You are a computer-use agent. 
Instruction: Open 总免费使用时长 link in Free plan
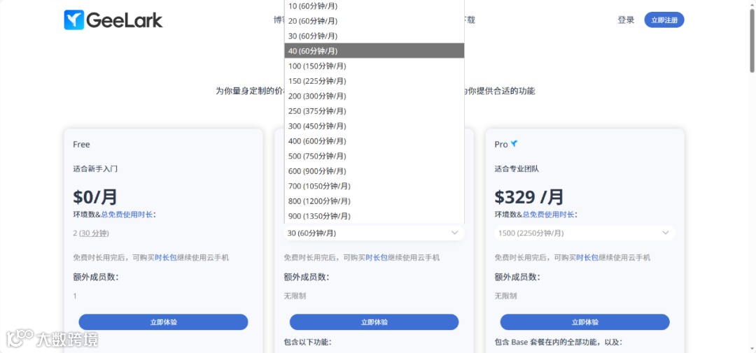pos(127,215)
